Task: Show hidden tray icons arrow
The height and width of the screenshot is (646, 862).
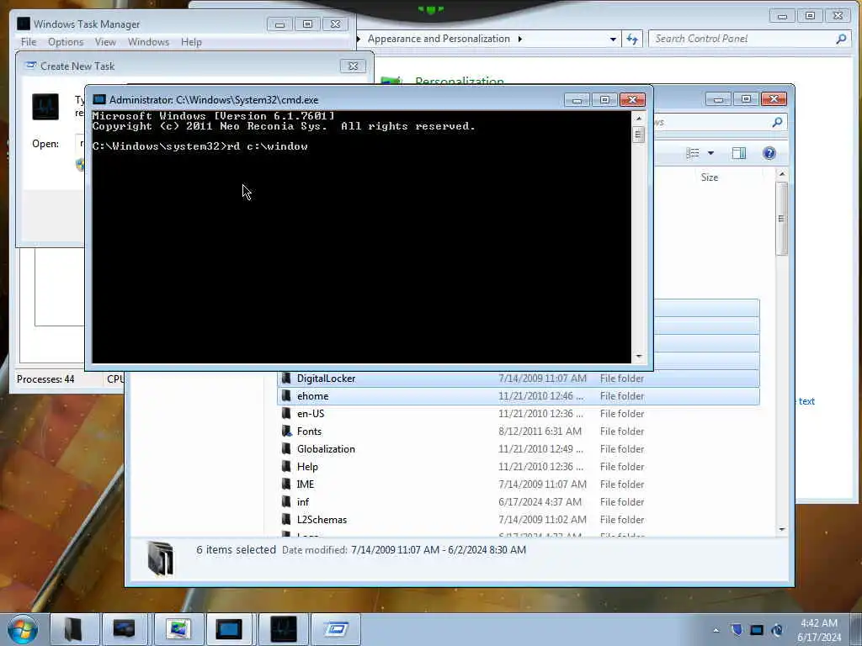Action: (x=716, y=630)
